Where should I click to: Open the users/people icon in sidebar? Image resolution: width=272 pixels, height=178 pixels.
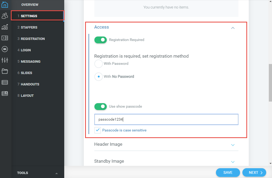5,16
